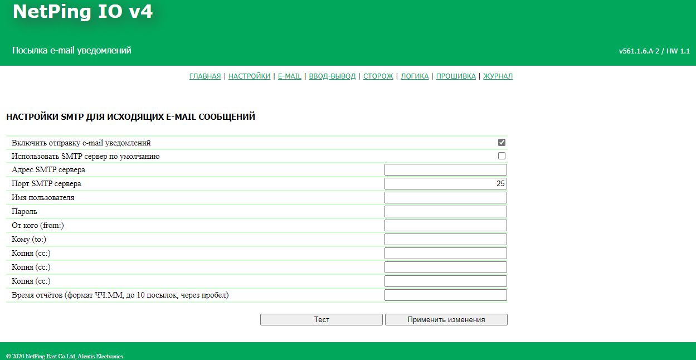The height and width of the screenshot is (360, 696).
Task: Focus the SMTP server address field
Action: 445,170
